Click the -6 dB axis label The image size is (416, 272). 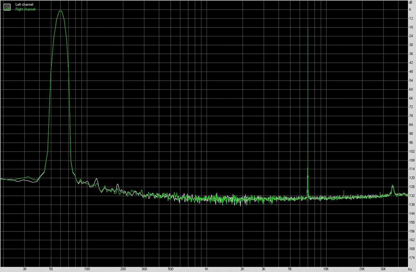(410, 9)
